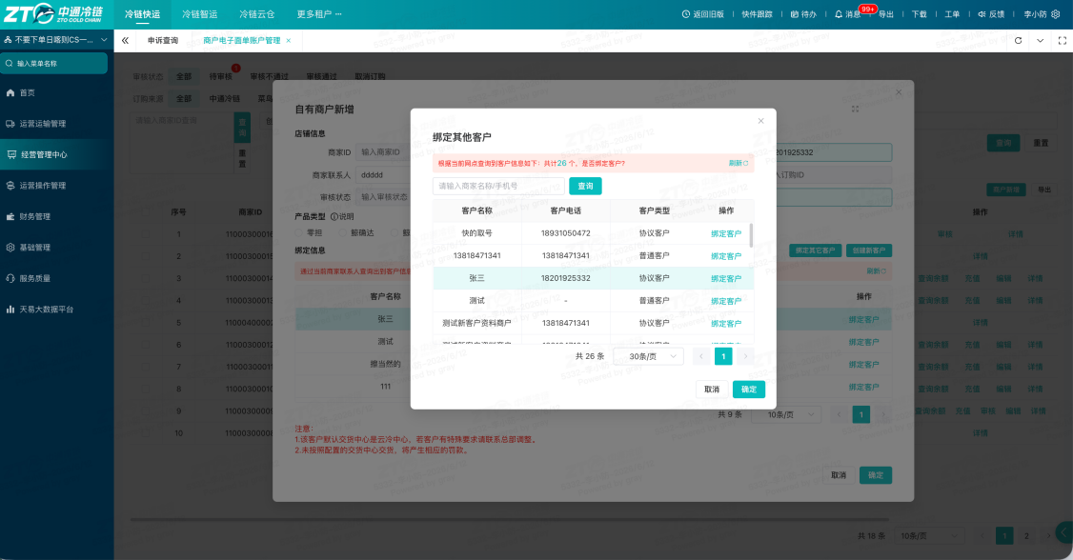Switch to 冷链智运 top menu
The height and width of the screenshot is (560, 1073).
pos(200,14)
